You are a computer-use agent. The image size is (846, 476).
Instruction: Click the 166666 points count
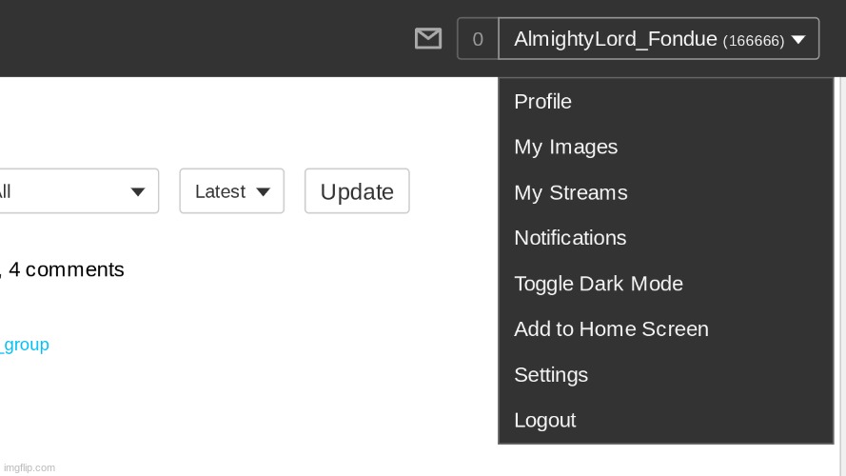(x=754, y=41)
